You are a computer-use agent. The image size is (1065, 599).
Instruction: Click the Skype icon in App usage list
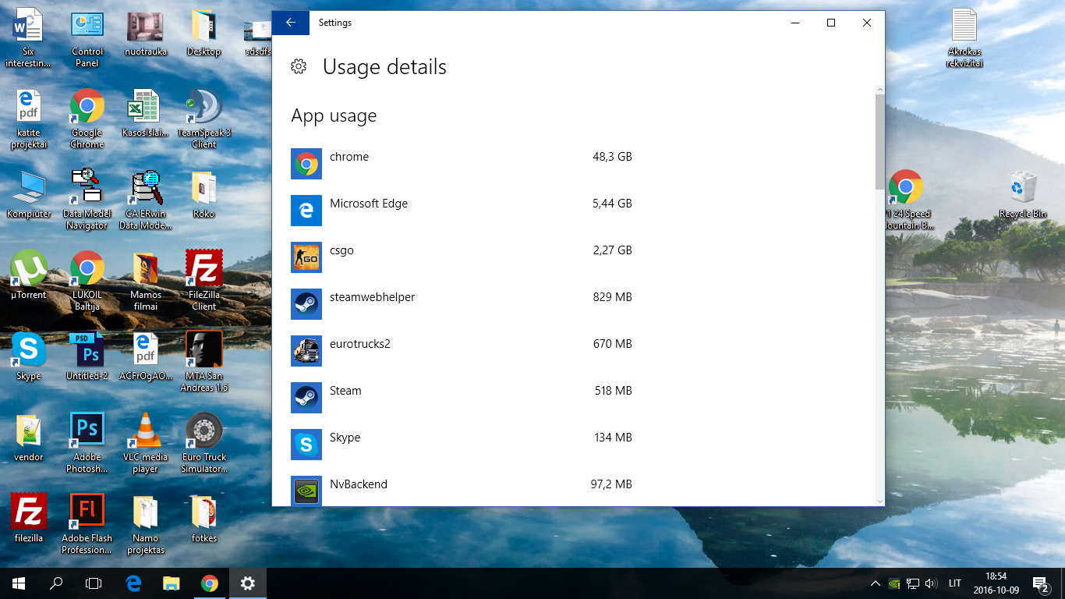306,445
